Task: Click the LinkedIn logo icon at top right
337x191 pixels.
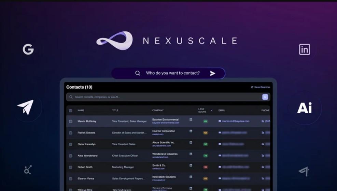Action: tap(304, 50)
